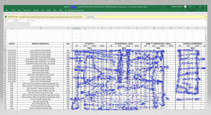
Task: Switch to the Home ribbon tab
Action: point(13,10)
